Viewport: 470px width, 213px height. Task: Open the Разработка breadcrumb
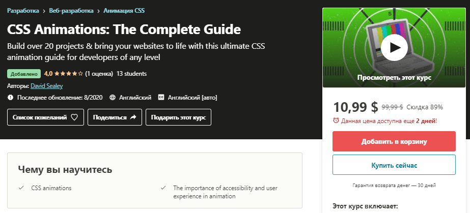coord(23,11)
